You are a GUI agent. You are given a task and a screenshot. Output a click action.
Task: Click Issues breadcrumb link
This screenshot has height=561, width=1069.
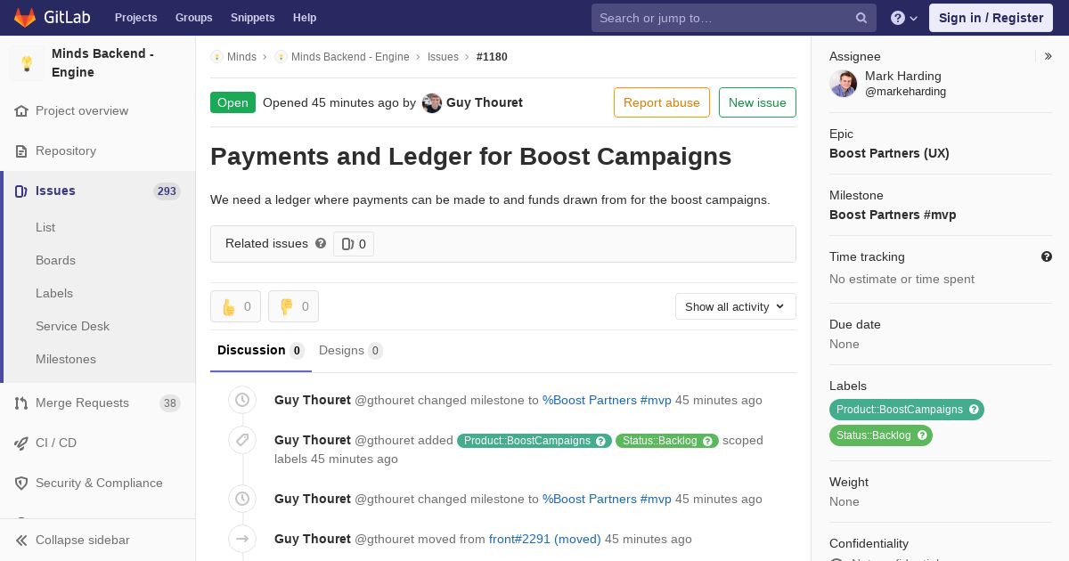443,57
